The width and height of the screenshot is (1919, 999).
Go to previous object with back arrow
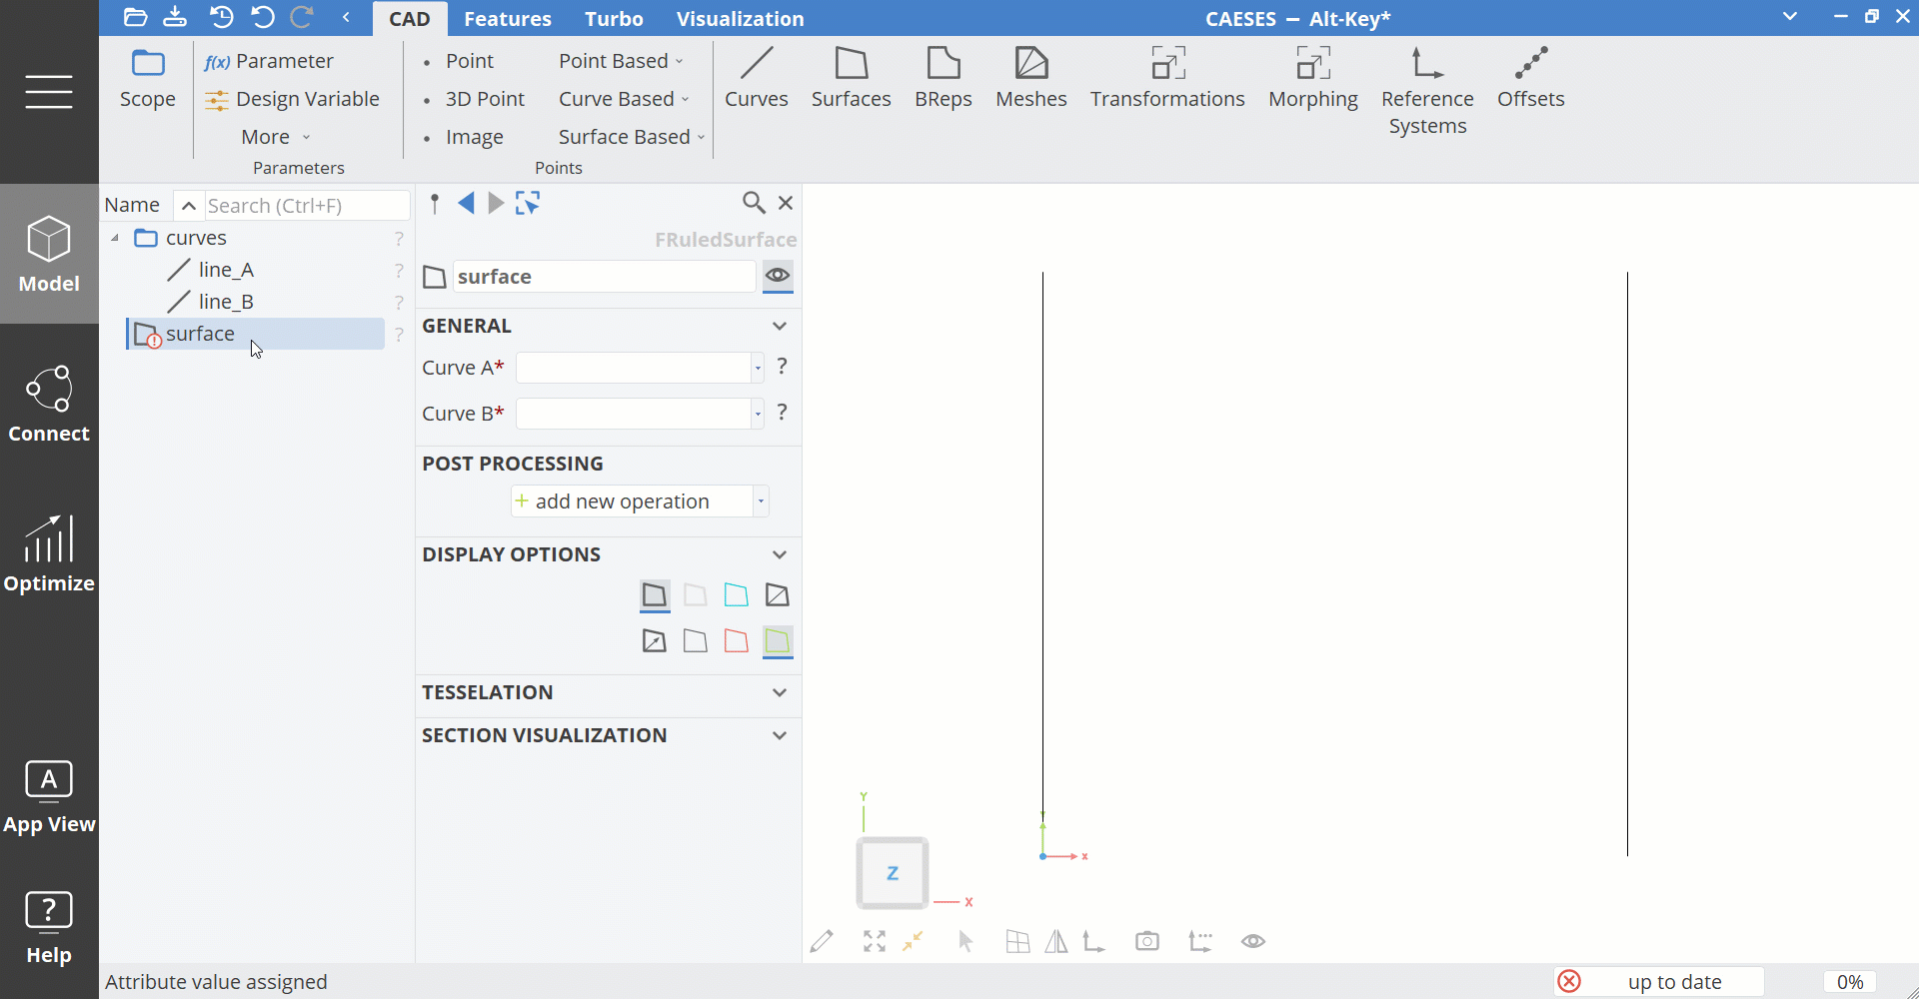click(466, 204)
